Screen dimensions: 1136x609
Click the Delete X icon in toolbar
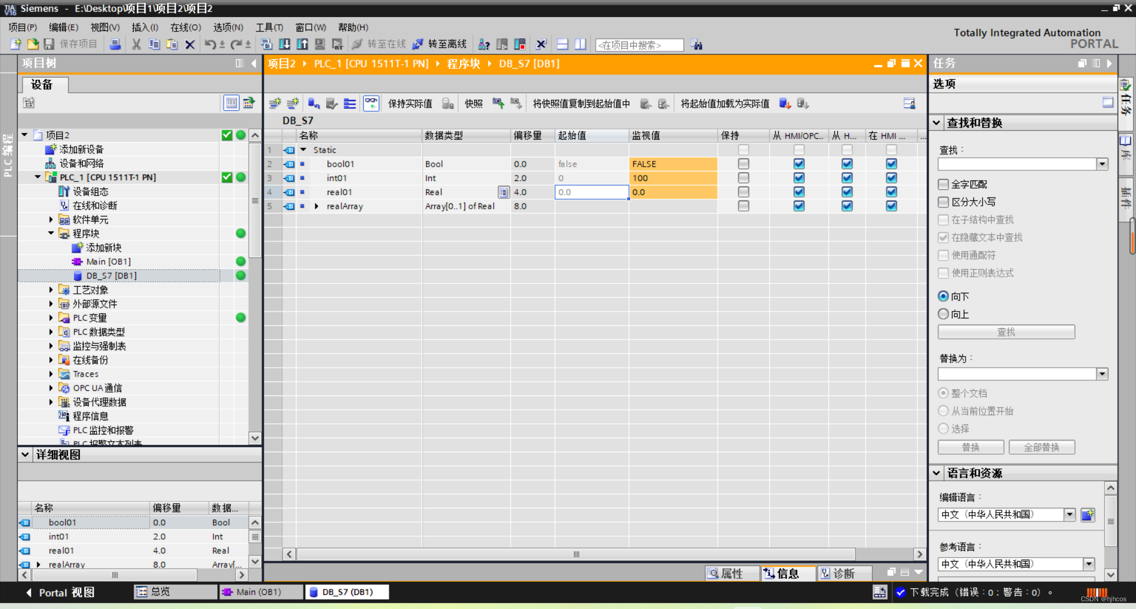pyautogui.click(x=190, y=44)
